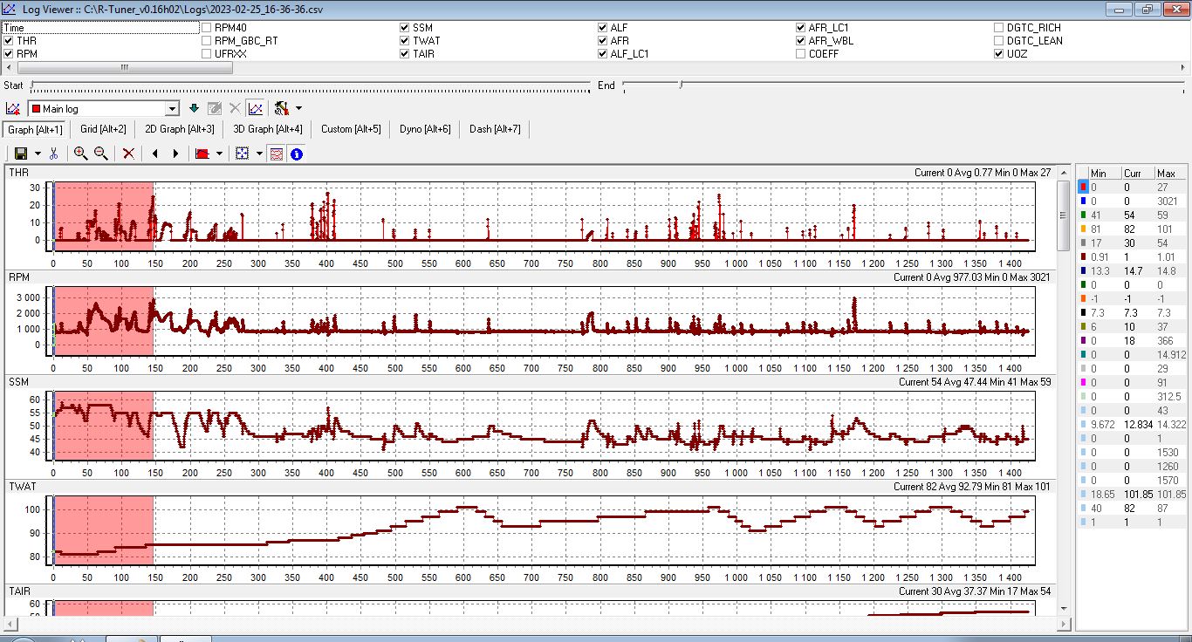1192x642 pixels.
Task: Switch to the Grid [Alt+2] tab
Action: click(x=103, y=129)
